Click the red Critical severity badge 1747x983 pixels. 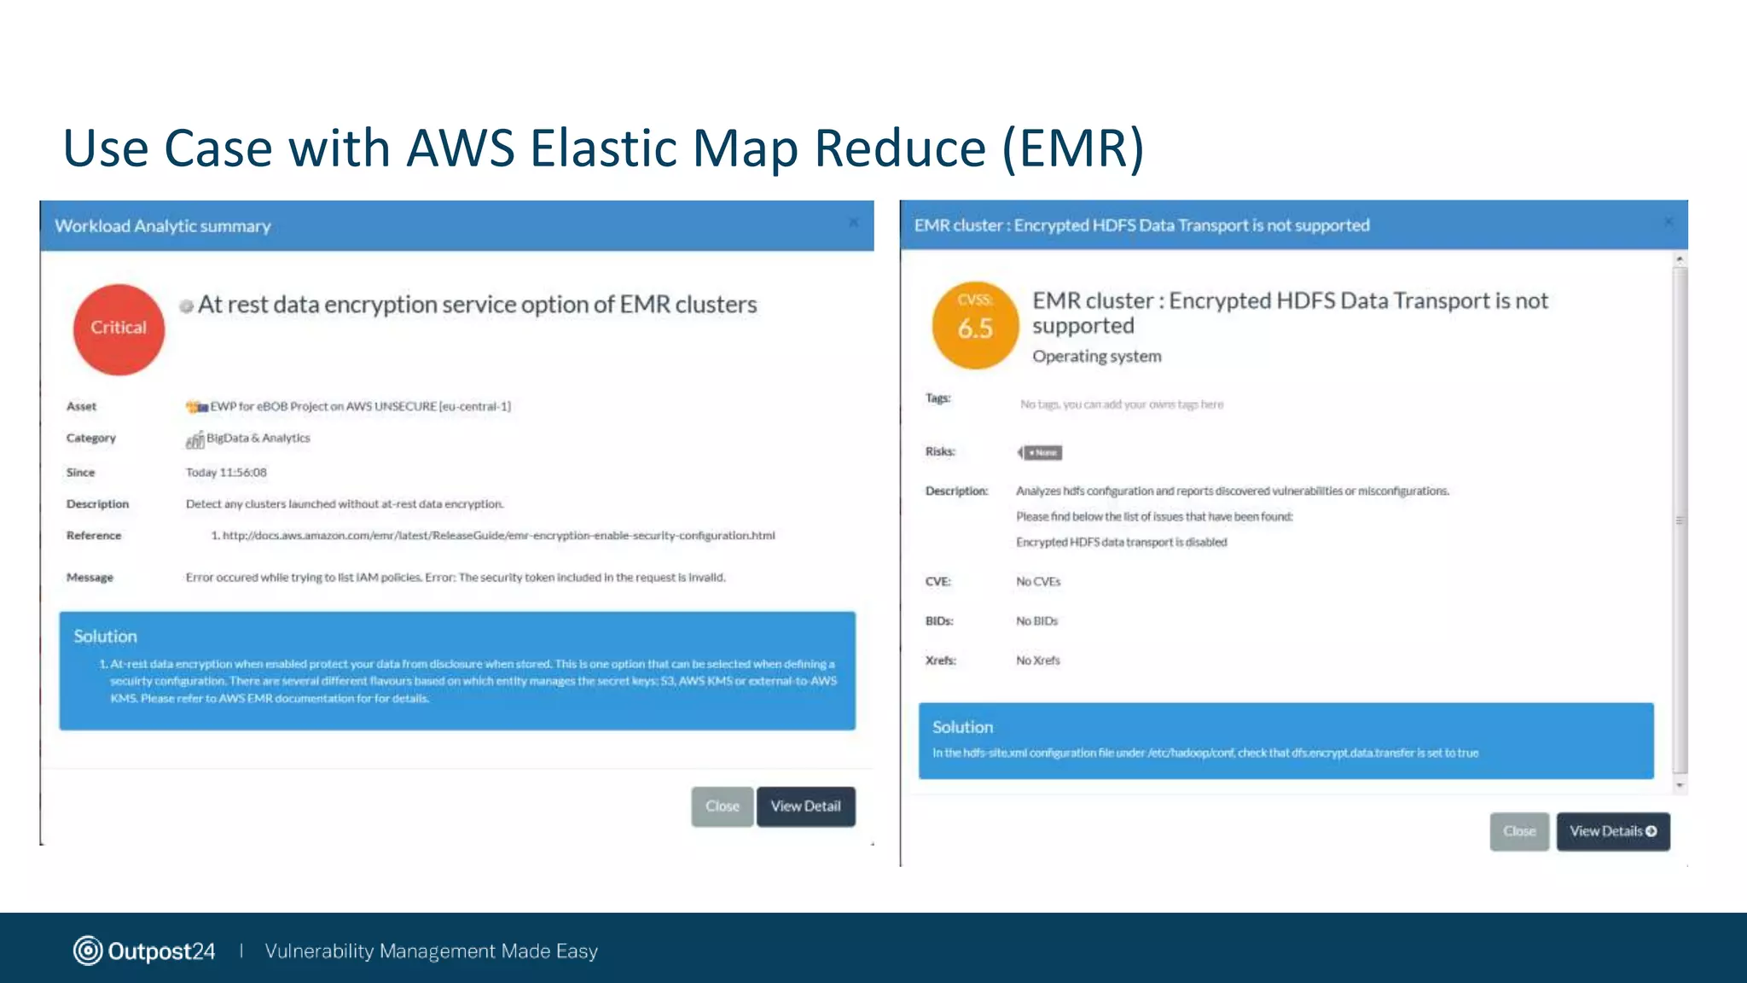coord(119,329)
